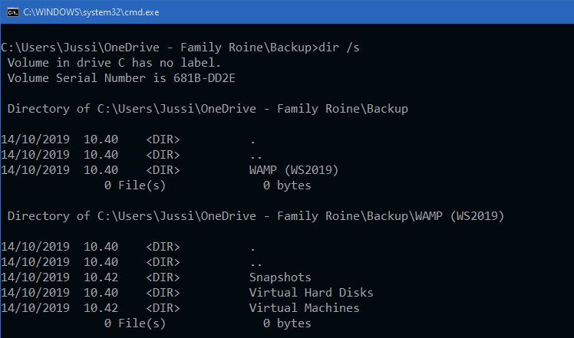
Task: Click the cmd.exe icon in title bar
Action: [12, 12]
